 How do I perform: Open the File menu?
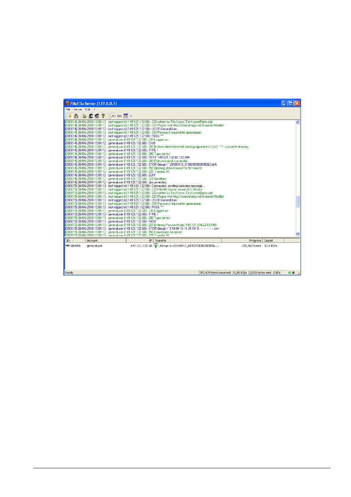[68, 109]
